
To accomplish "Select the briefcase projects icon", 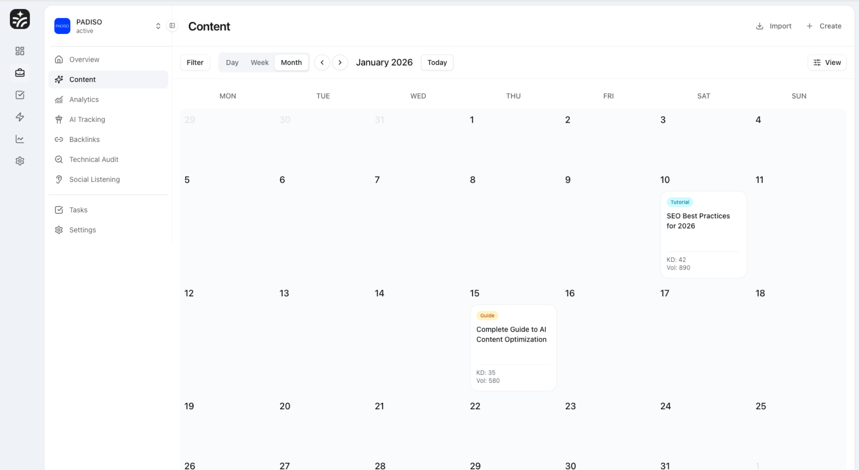I will coord(20,73).
